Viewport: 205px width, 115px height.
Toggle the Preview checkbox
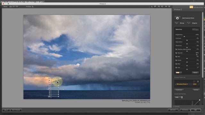coord(33,6)
